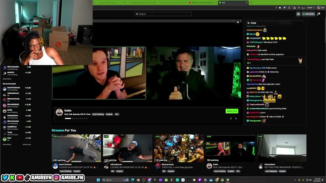Image resolution: width=326 pixels, height=183 pixels.
Task: Switch to the 'How To Deposit Money' YouTube tab
Action: [202, 3]
